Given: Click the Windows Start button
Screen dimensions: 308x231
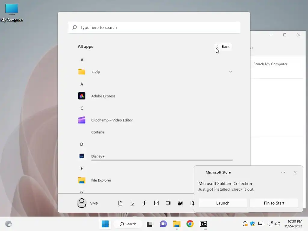Looking at the screenshot, I should (105, 224).
